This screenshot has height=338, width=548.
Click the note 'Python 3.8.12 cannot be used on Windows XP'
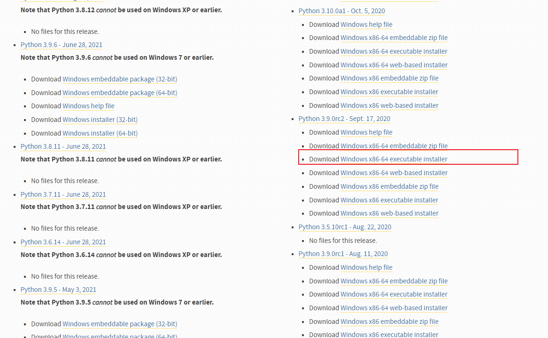[121, 10]
